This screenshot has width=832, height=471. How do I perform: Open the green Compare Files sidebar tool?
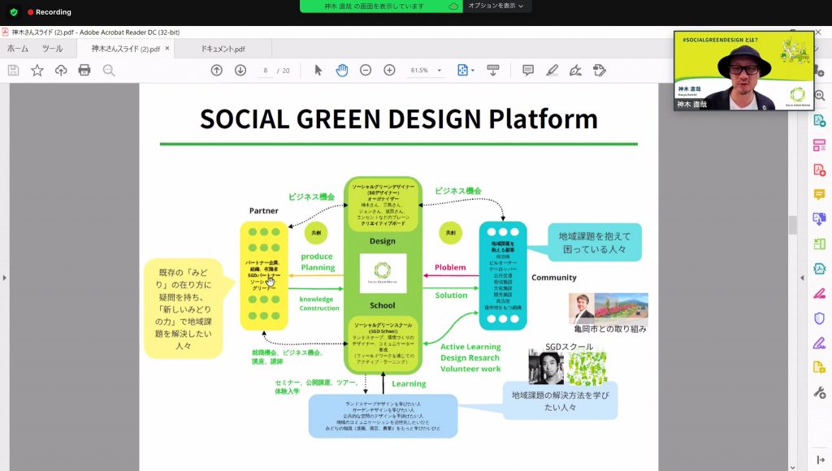819,244
